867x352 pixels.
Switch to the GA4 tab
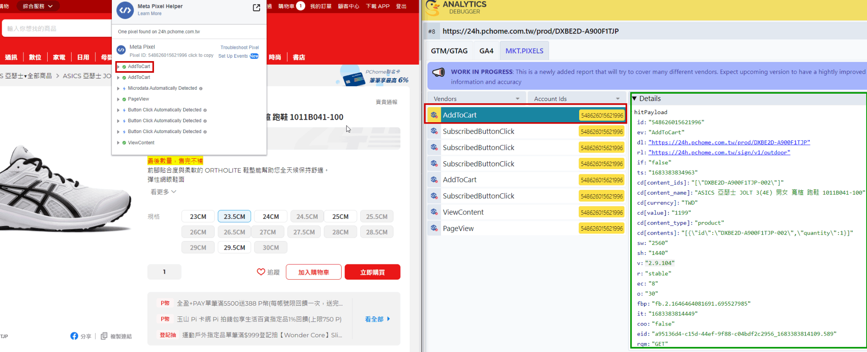pyautogui.click(x=486, y=51)
